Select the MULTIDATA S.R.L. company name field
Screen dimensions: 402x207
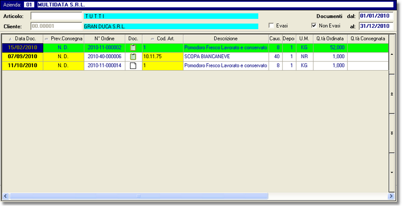pos(215,5)
